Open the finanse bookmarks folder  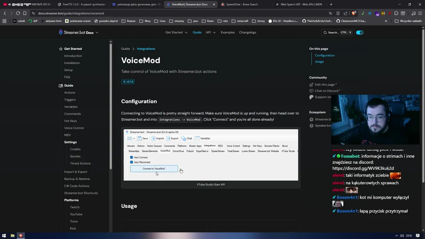pyautogui.click(x=128, y=21)
